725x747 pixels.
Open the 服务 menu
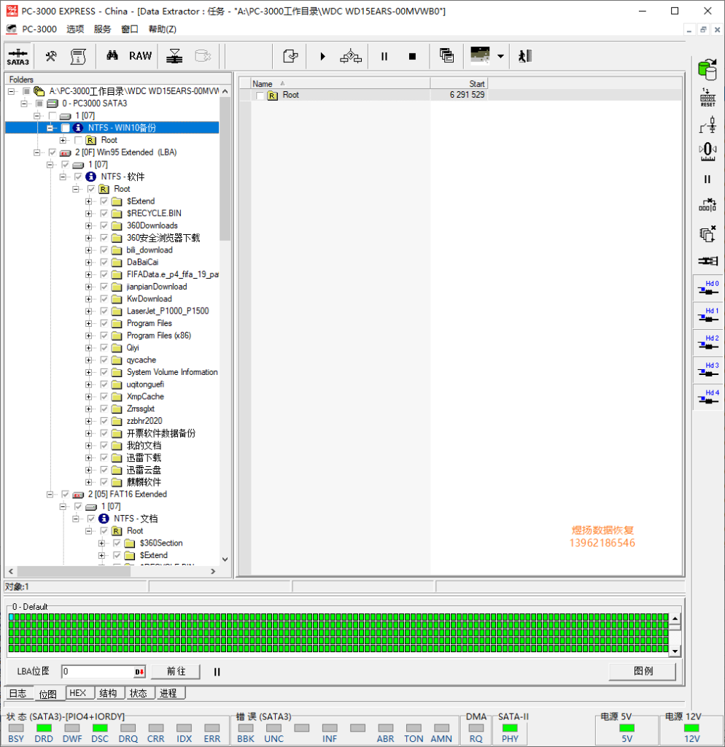[102, 29]
